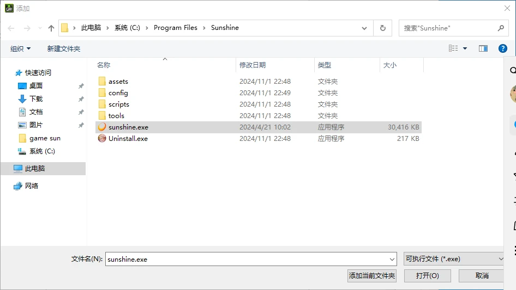The width and height of the screenshot is (516, 290).
Task: Click the back navigation arrow
Action: coord(11,28)
